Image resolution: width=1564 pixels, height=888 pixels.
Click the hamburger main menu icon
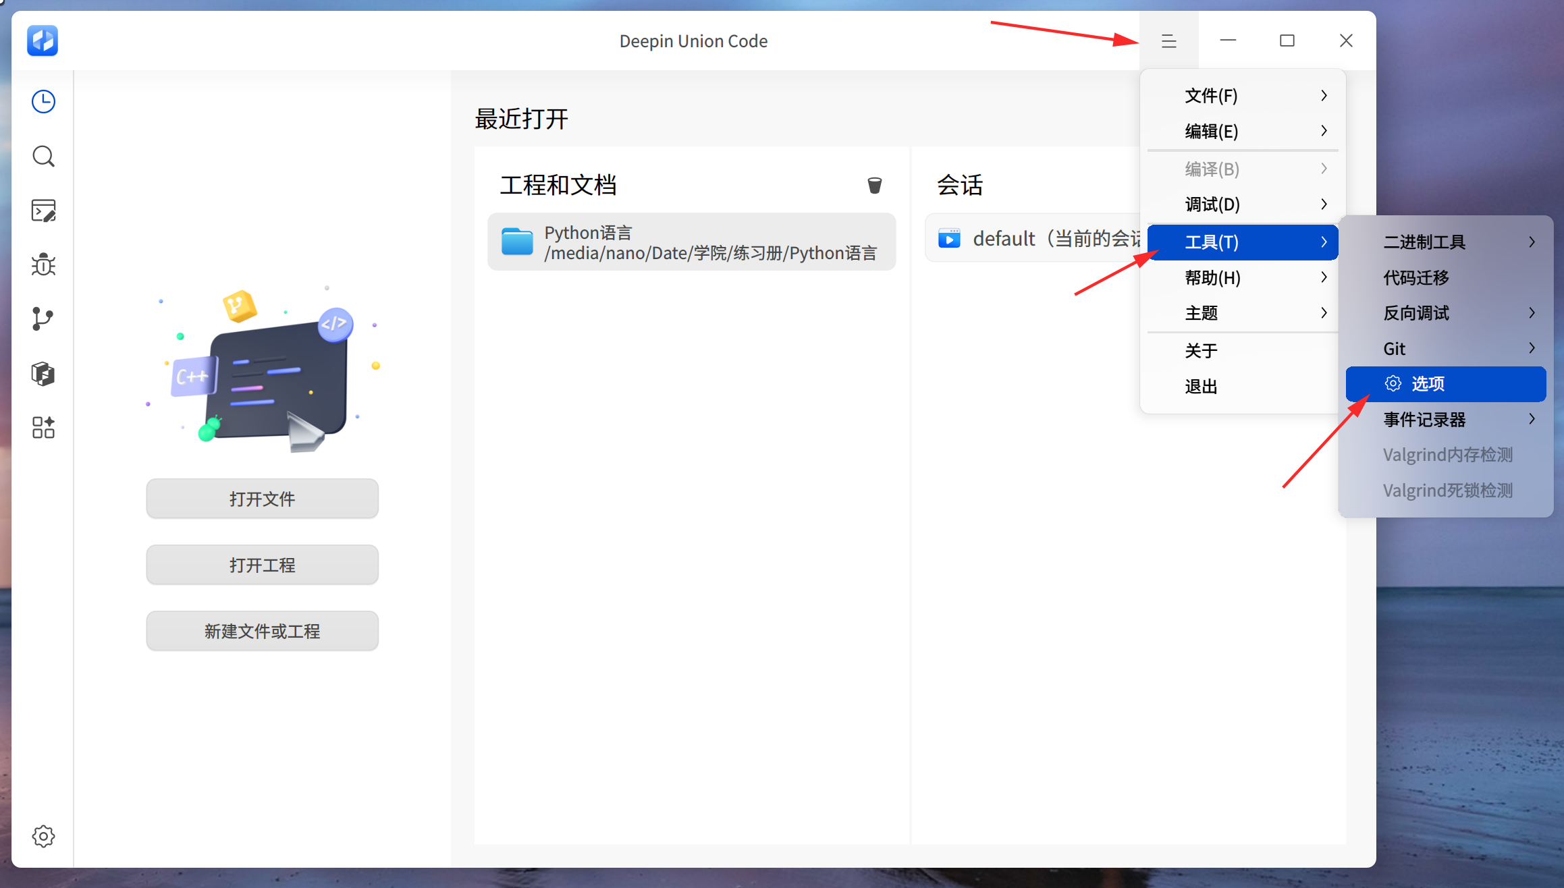1168,41
